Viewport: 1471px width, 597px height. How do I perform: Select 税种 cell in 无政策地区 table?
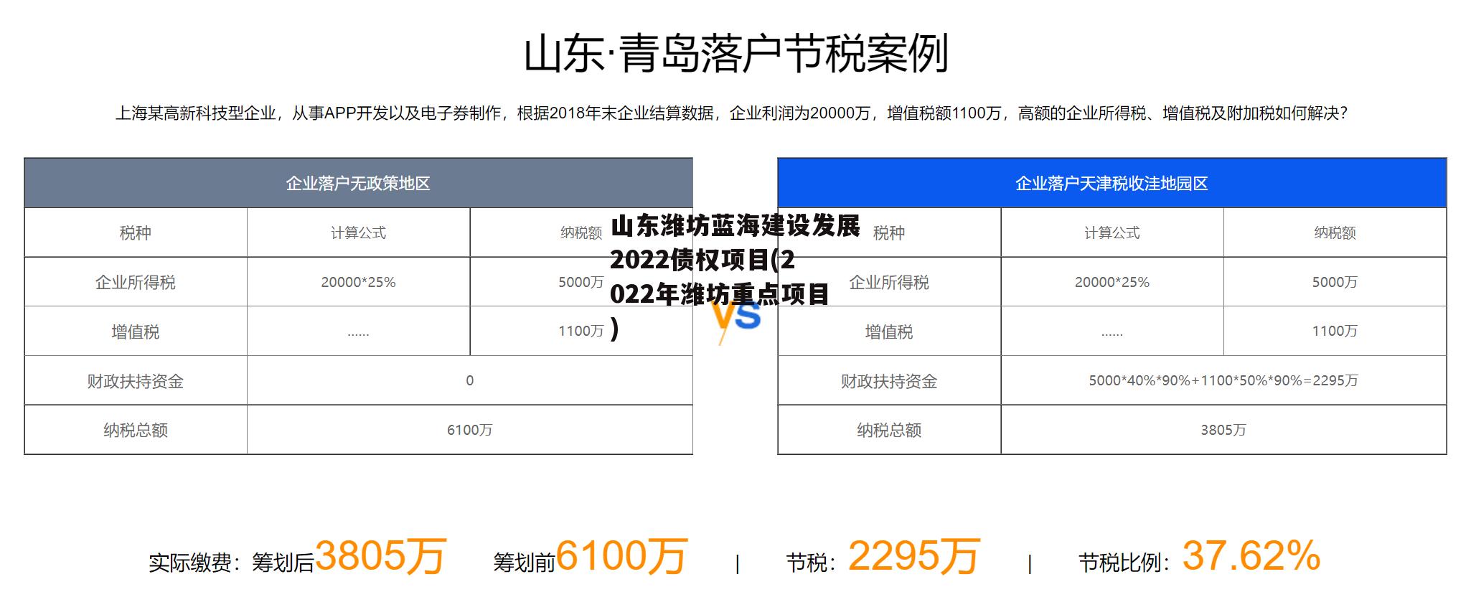(x=136, y=232)
